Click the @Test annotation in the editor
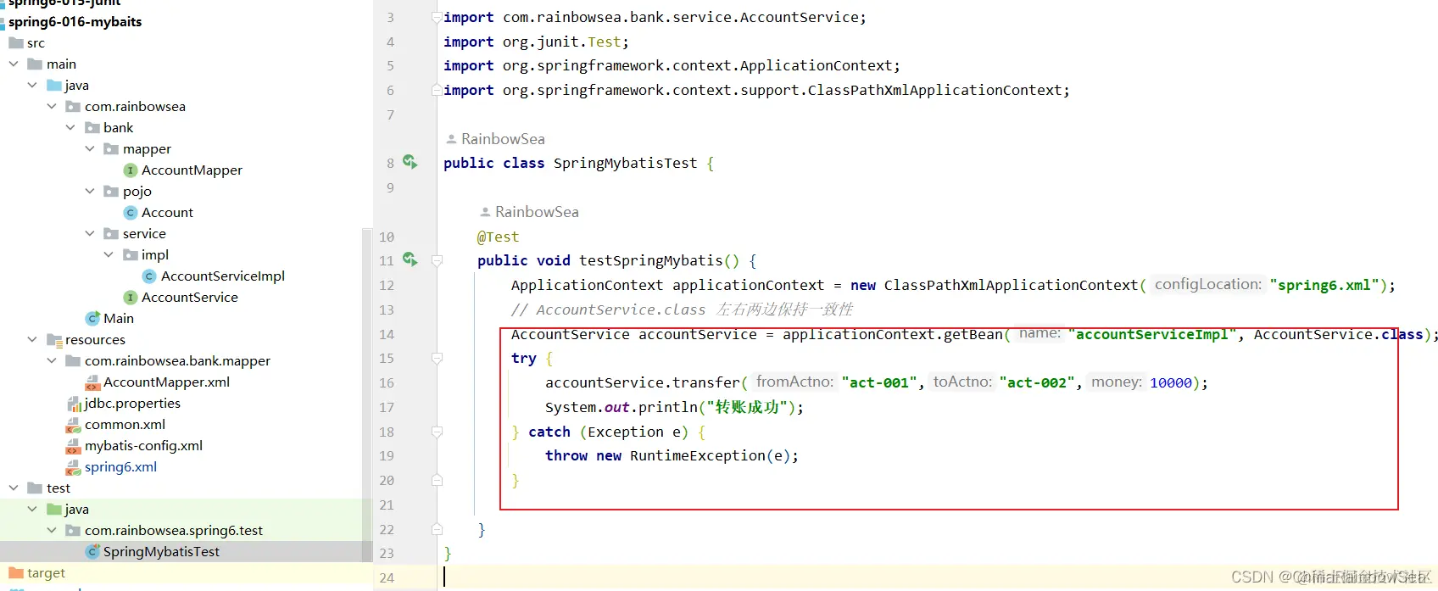 (x=498, y=237)
